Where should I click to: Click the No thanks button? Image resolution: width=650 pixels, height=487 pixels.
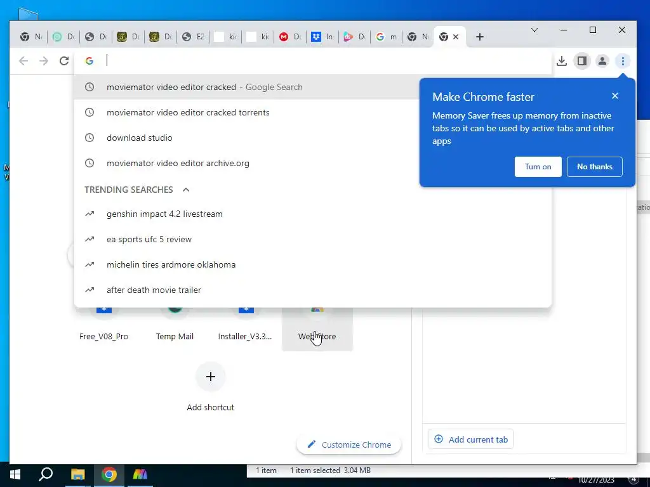pyautogui.click(x=594, y=167)
